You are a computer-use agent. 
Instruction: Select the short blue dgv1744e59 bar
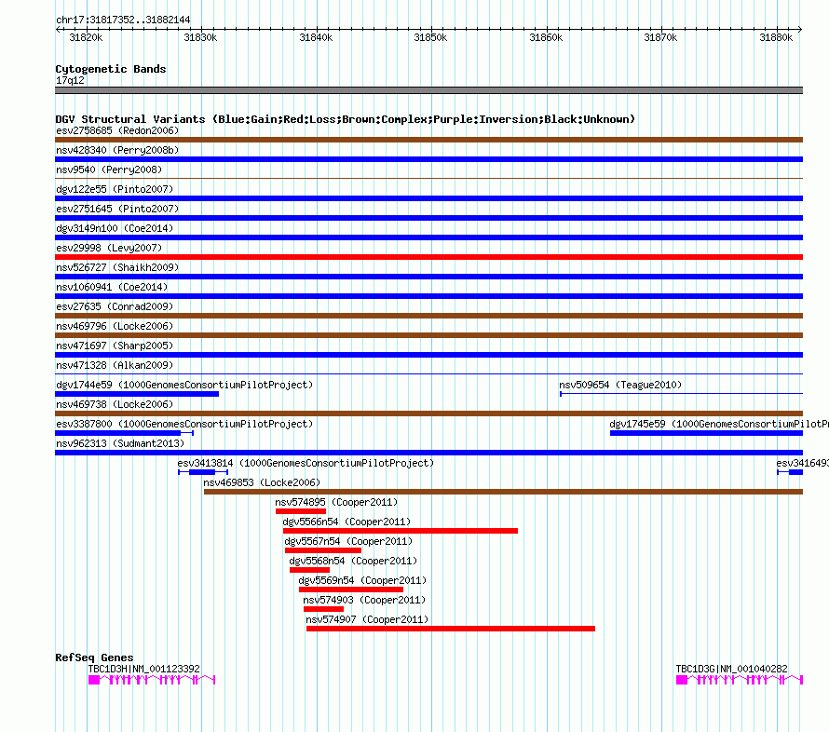coord(137,394)
